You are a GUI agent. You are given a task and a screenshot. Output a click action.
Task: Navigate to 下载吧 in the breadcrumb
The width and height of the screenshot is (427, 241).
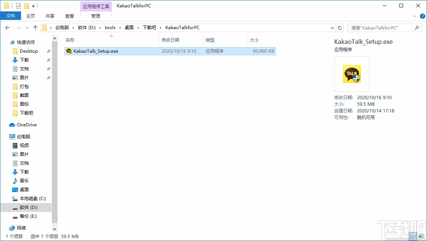[x=149, y=28]
